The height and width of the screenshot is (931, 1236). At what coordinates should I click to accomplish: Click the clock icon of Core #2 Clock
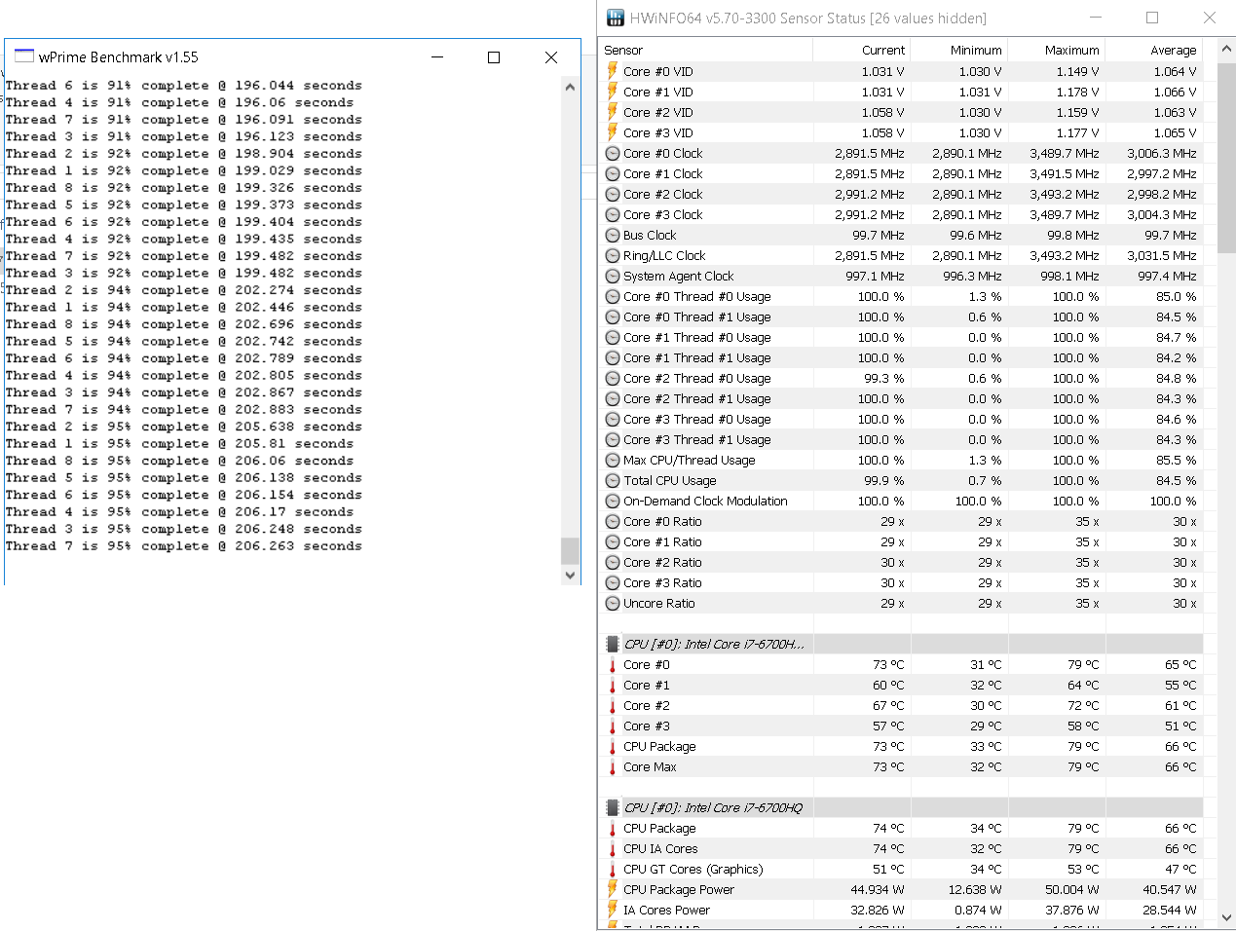tap(613, 194)
